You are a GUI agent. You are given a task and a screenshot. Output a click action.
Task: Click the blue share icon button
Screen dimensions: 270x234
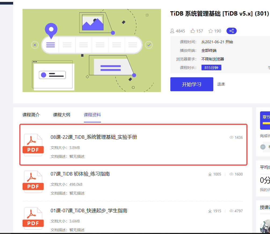pos(231,31)
